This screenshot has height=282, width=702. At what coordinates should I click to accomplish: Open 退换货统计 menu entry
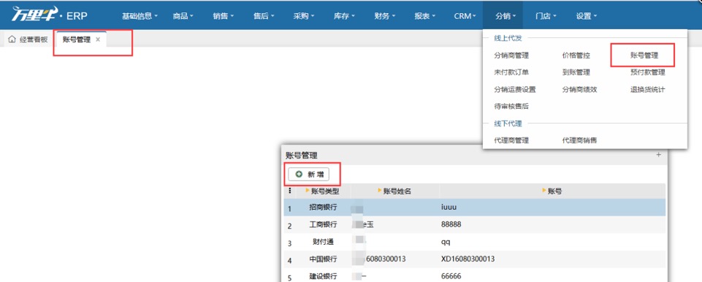pos(647,89)
